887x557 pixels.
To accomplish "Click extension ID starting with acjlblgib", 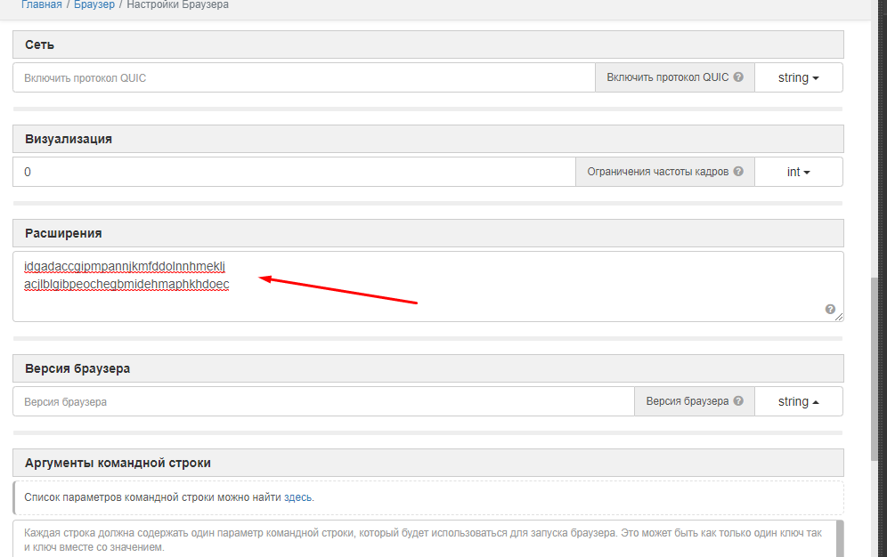I will point(126,285).
